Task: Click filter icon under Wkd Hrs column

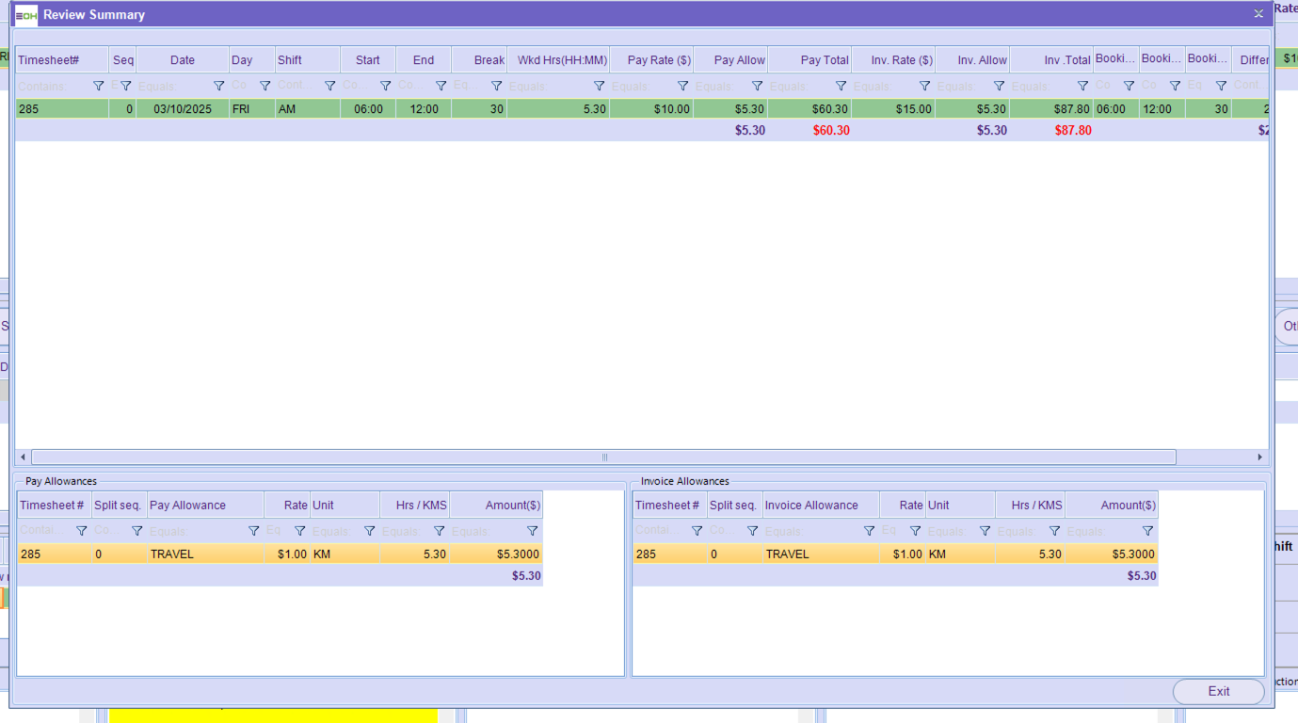Action: click(x=600, y=86)
